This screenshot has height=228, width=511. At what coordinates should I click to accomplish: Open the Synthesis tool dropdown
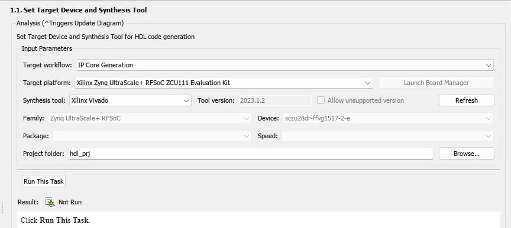click(x=130, y=100)
